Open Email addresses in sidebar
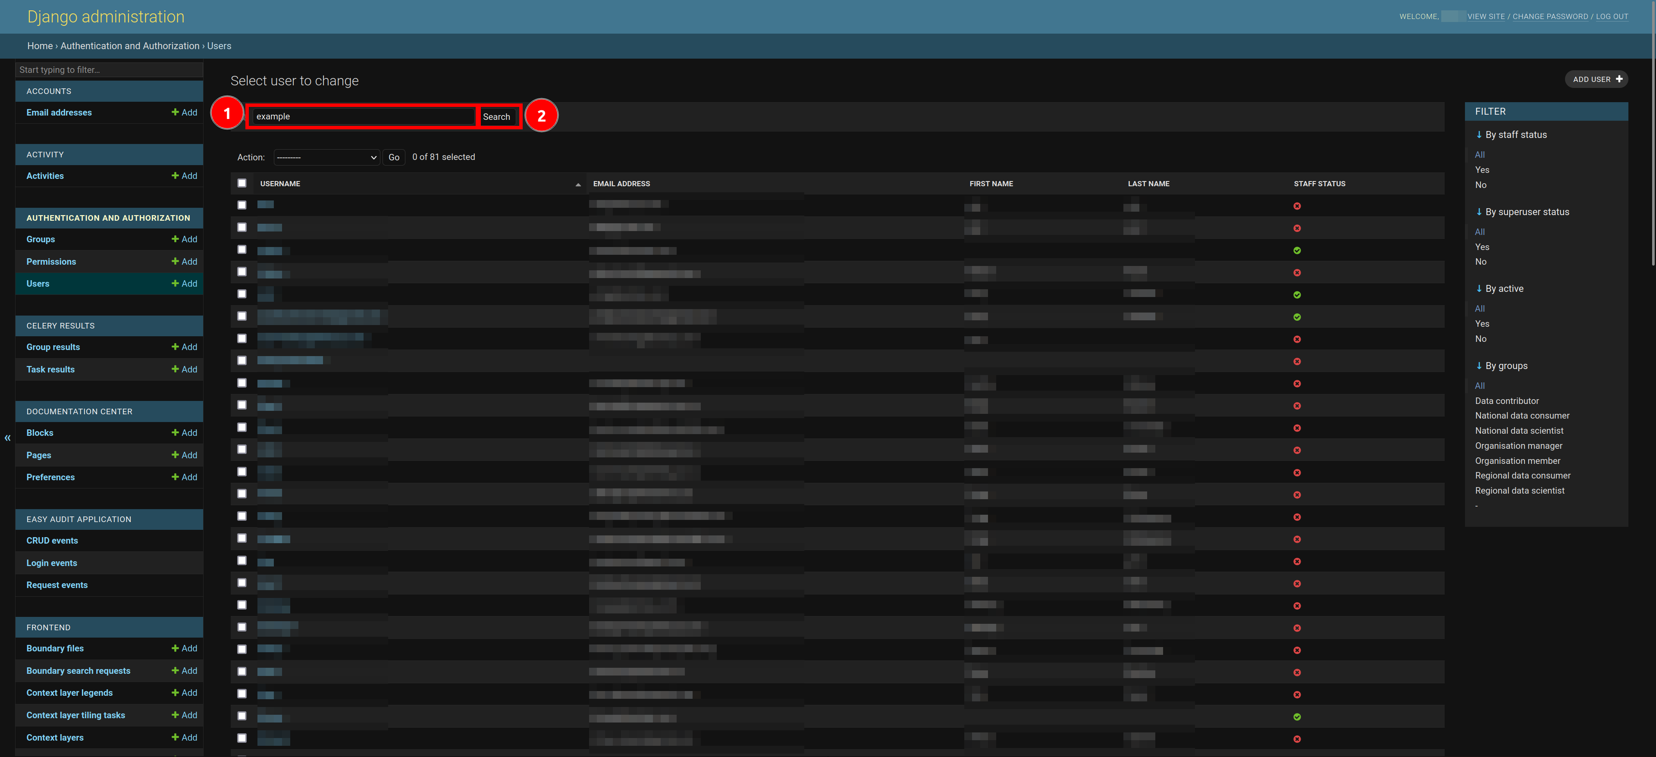 pos(59,113)
